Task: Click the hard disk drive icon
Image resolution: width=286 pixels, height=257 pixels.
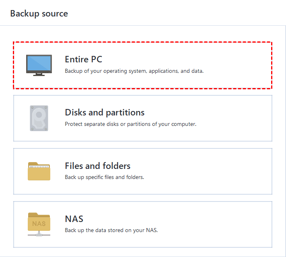Action: [39, 118]
